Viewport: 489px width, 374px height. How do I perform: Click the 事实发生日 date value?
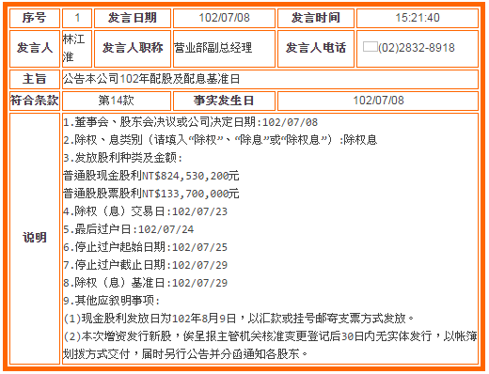378,101
